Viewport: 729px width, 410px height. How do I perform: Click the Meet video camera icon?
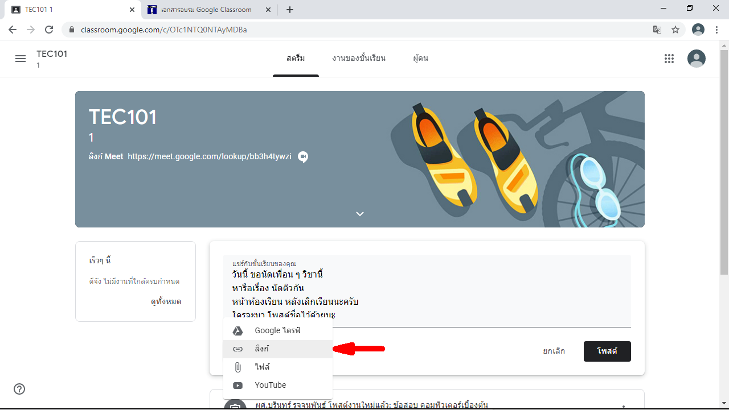point(303,157)
